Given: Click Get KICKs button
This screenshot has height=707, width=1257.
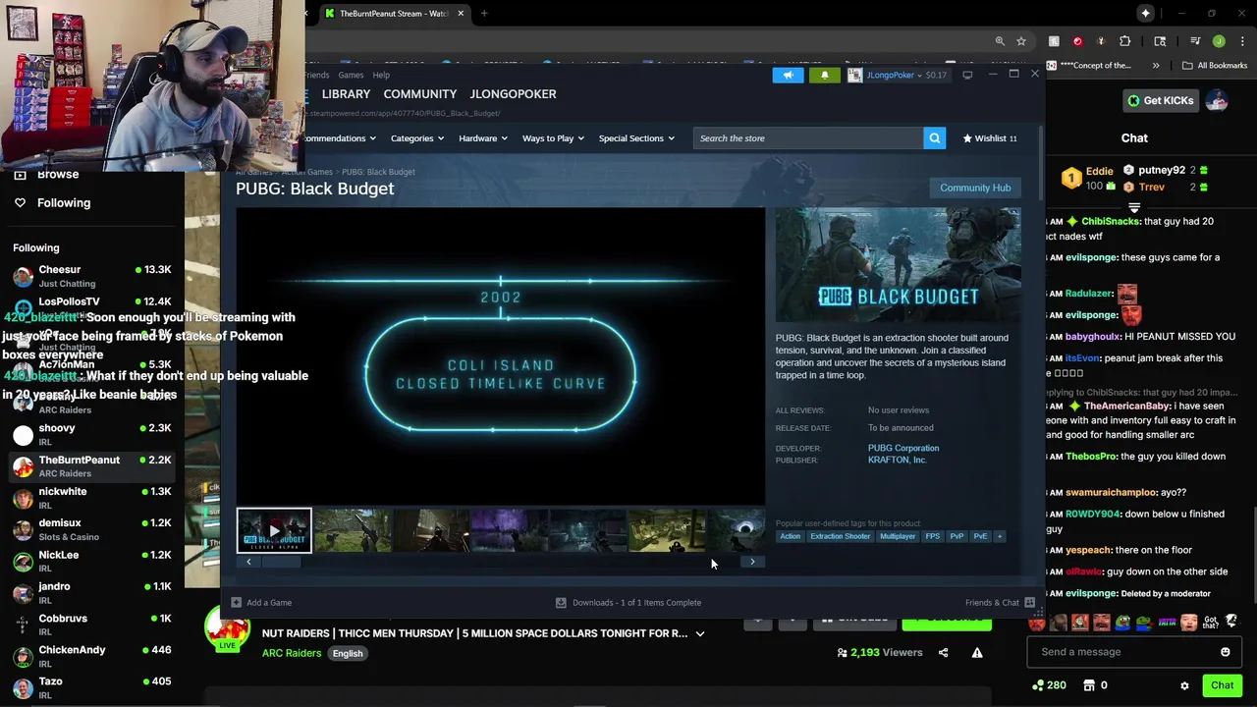Looking at the screenshot, I should click(1161, 100).
